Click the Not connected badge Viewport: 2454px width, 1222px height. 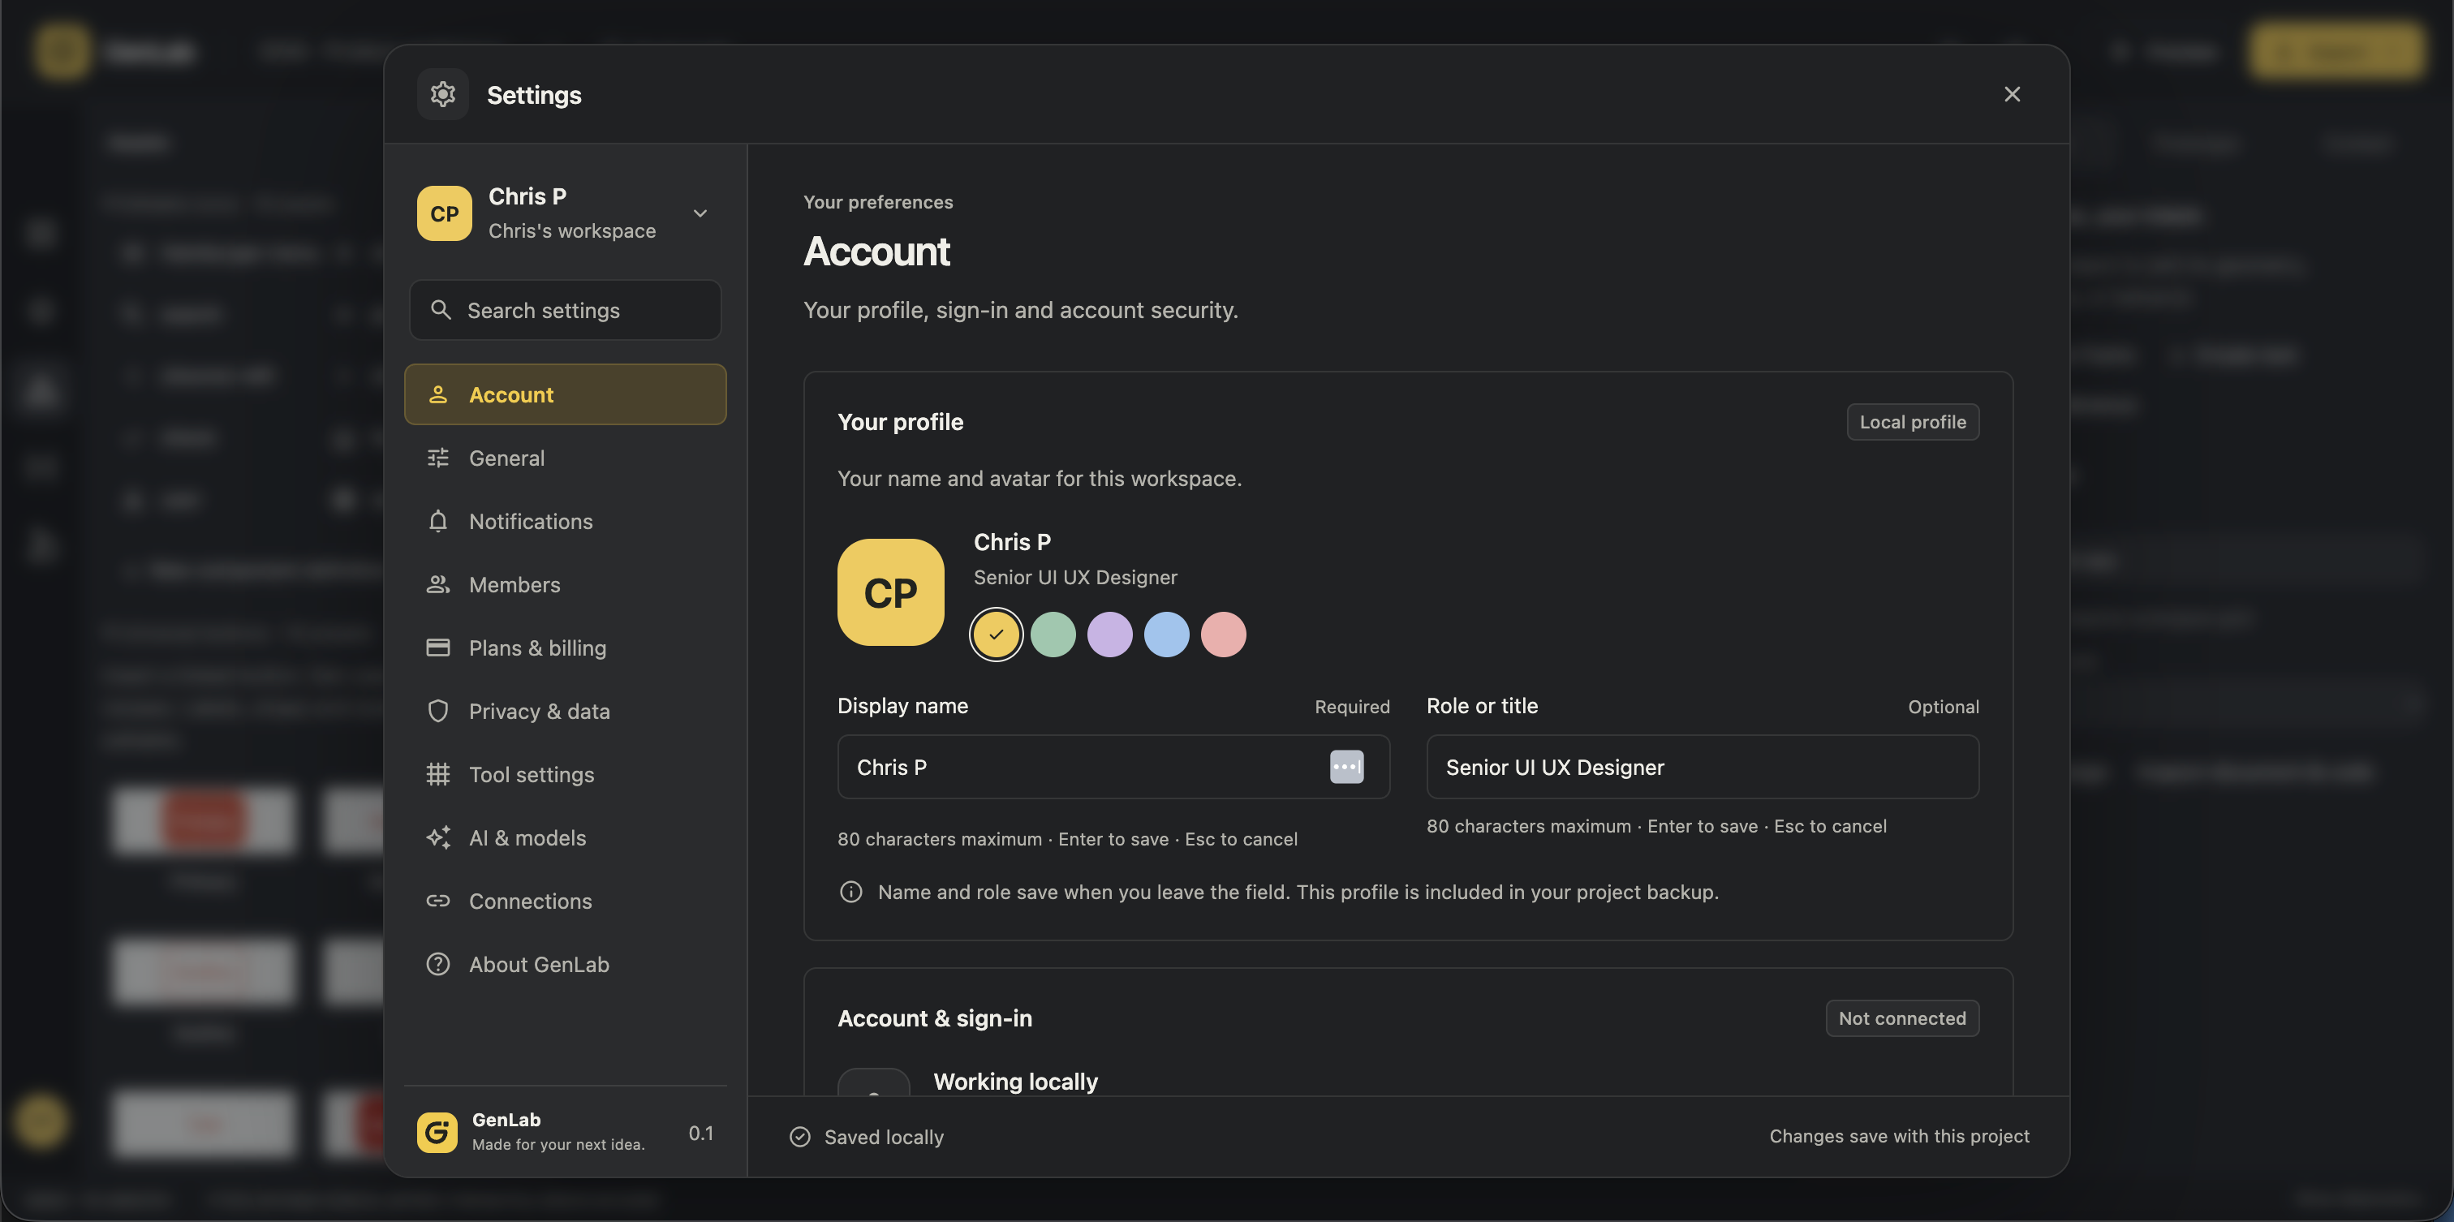tap(1902, 1018)
